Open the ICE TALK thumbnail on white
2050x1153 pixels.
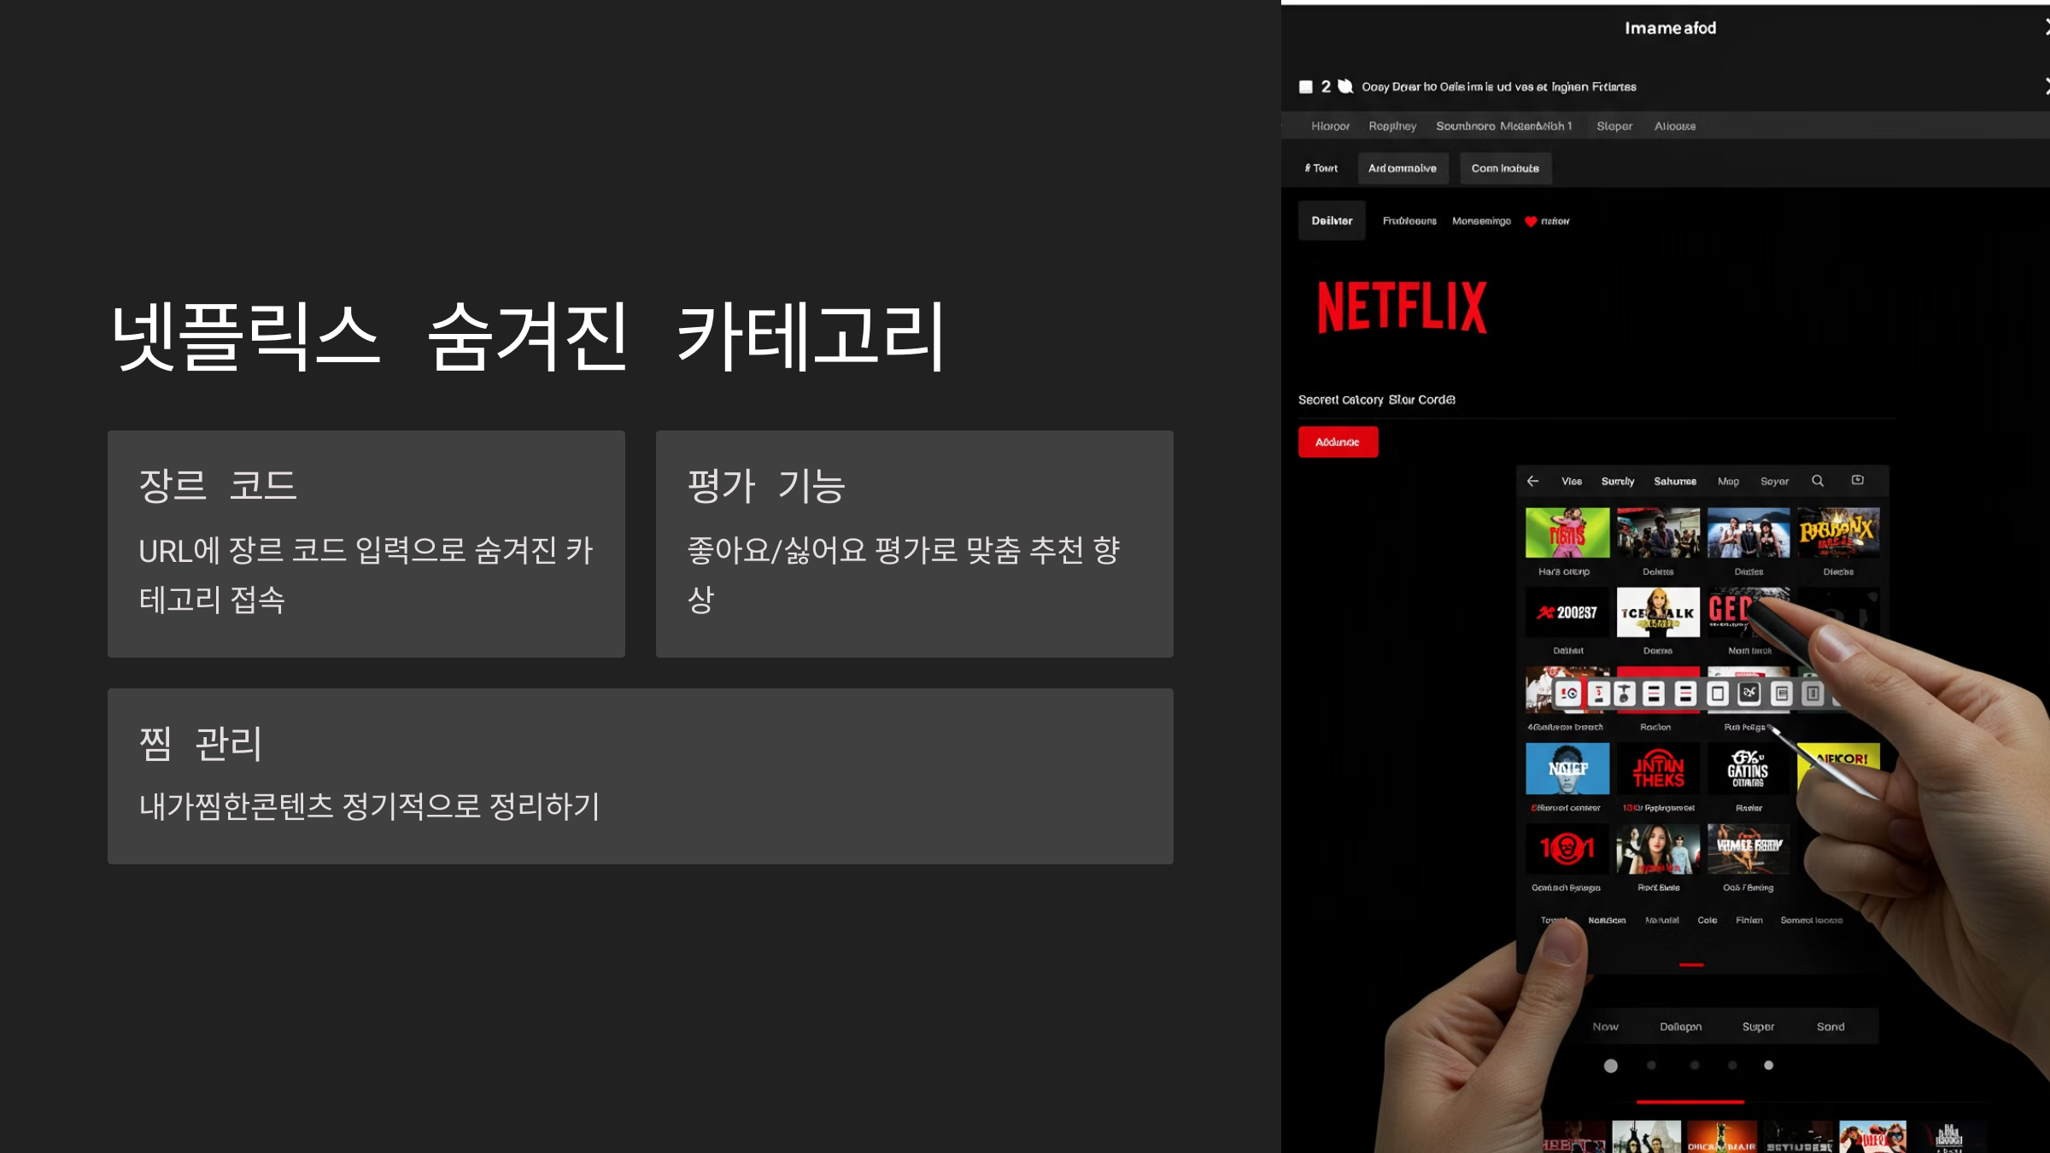tap(1658, 612)
